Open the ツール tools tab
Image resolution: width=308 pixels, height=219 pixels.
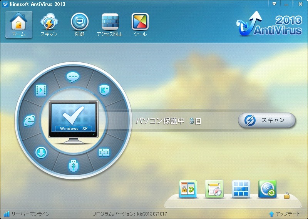pyautogui.click(x=140, y=25)
